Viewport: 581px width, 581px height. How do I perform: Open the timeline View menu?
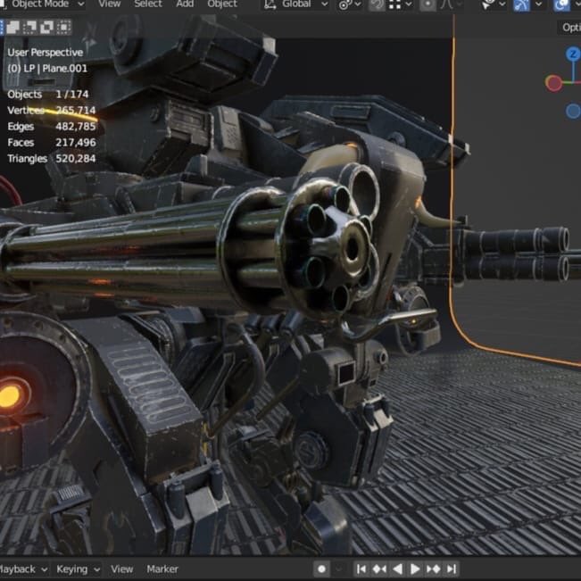(x=121, y=569)
